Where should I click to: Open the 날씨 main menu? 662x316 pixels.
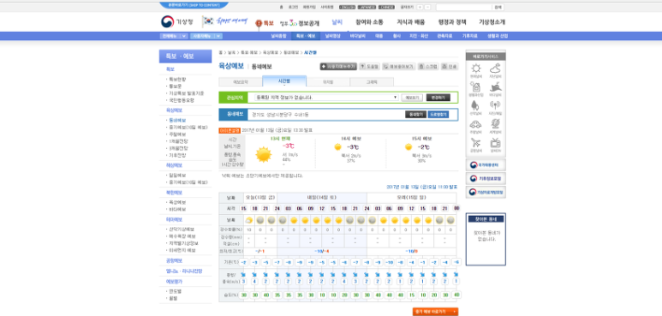337,22
